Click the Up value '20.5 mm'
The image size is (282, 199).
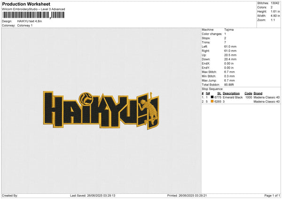click(x=230, y=55)
